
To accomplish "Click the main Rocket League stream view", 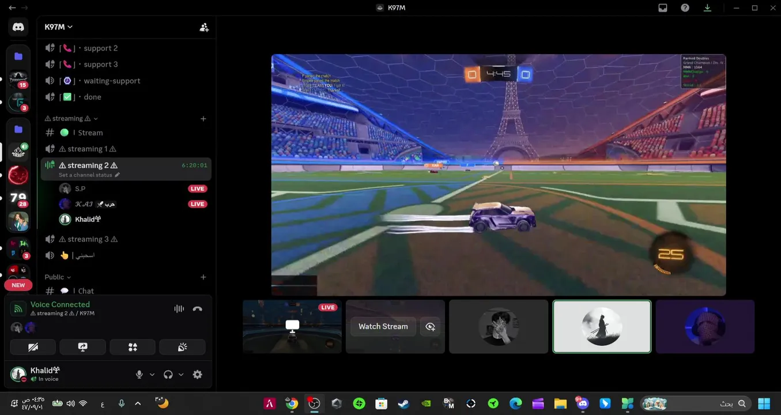I will click(x=499, y=175).
